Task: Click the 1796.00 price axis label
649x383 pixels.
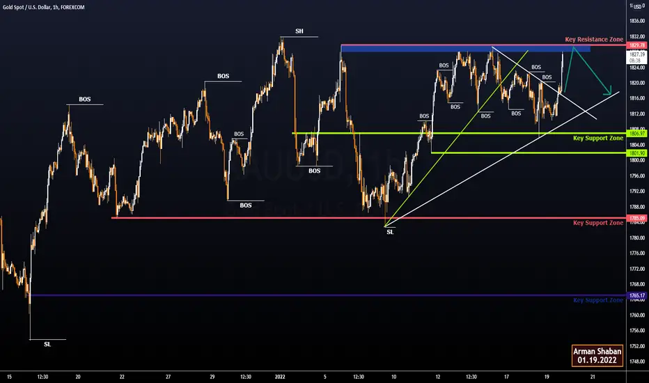Action: click(x=637, y=176)
